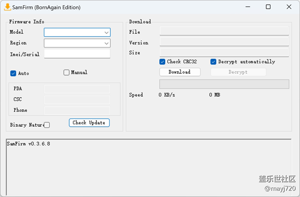This screenshot has width=300, height=197.
Task: Select the File path text field
Action: (224, 31)
